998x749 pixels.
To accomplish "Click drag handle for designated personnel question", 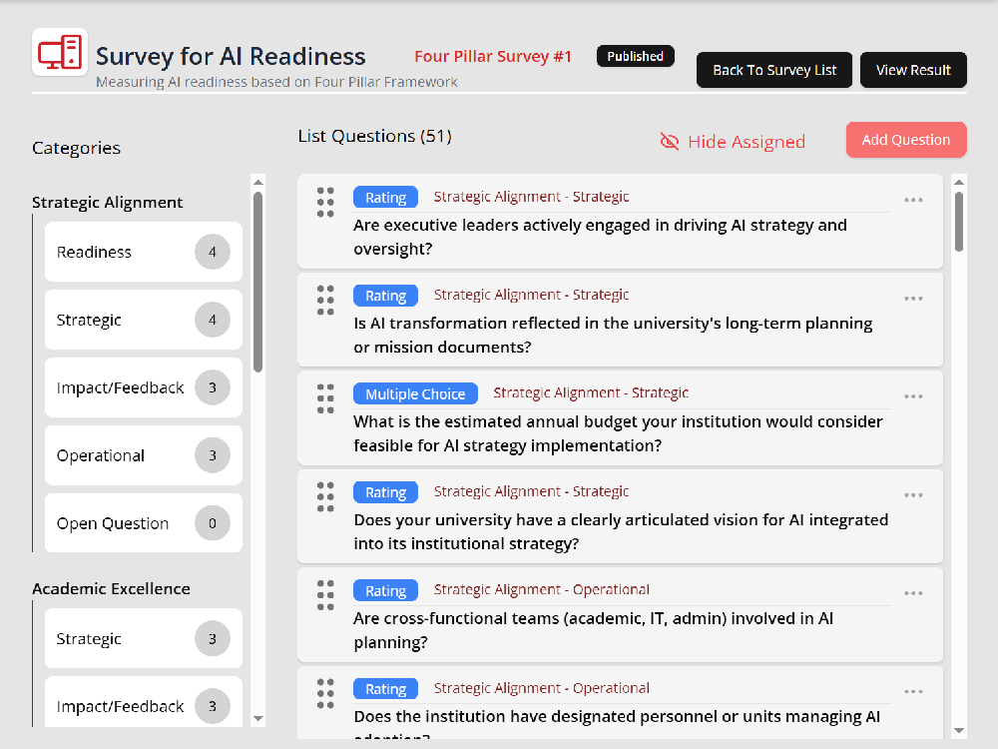I will (x=325, y=693).
